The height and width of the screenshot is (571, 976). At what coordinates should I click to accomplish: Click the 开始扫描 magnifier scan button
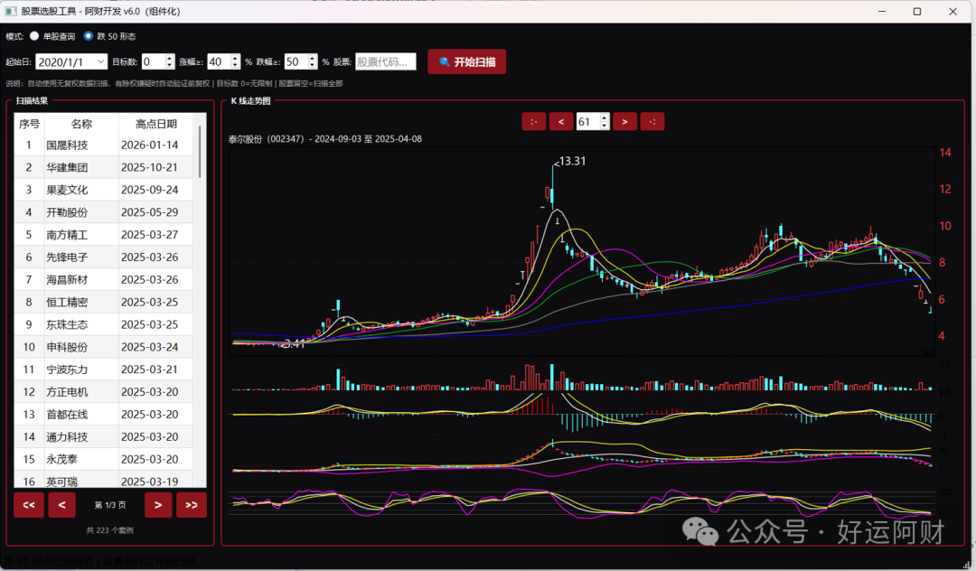(466, 61)
